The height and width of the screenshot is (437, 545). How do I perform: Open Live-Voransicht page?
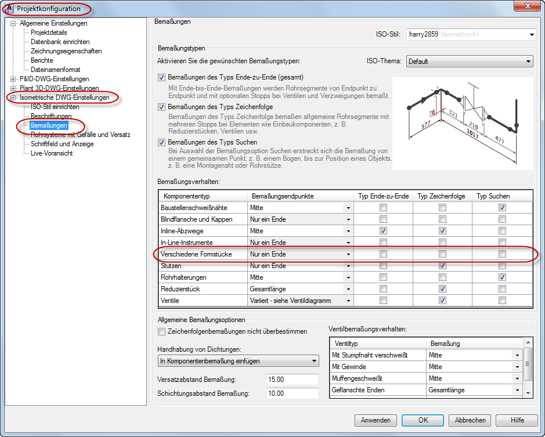[x=52, y=153]
